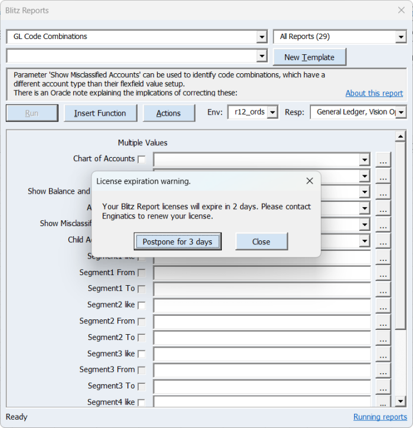Viewport: 413px width, 428px height.
Task: Click Segment3 From input field
Action: click(262, 371)
